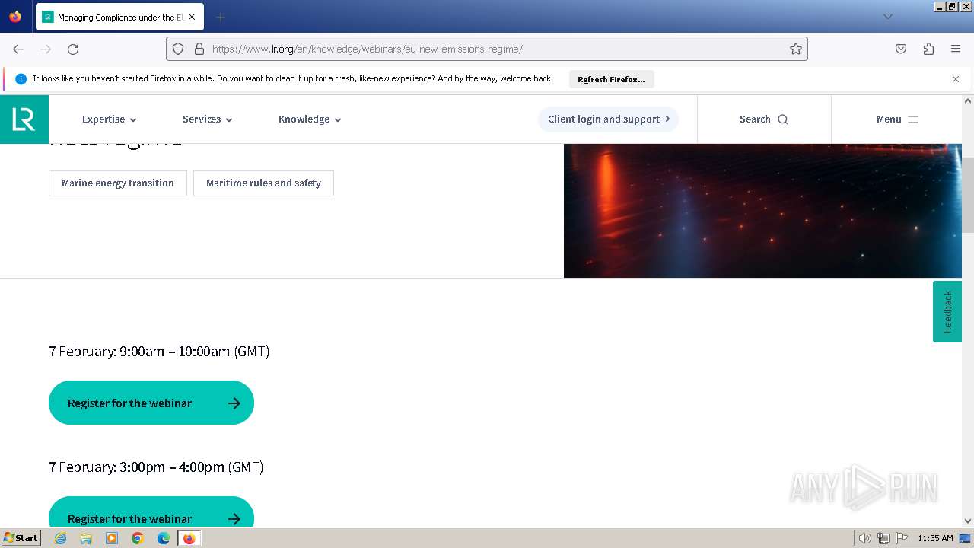
Task: Launch Edge from taskbar
Action: pyautogui.click(x=164, y=538)
